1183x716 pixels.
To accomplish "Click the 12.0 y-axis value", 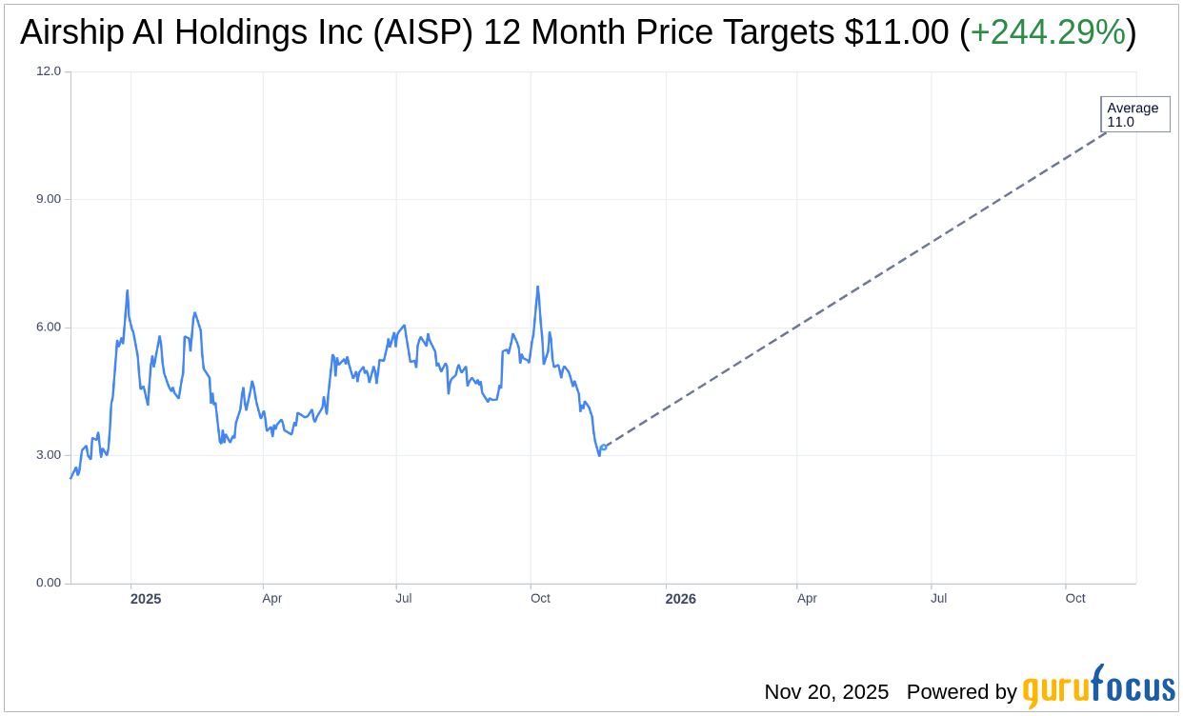I will 49,71.
